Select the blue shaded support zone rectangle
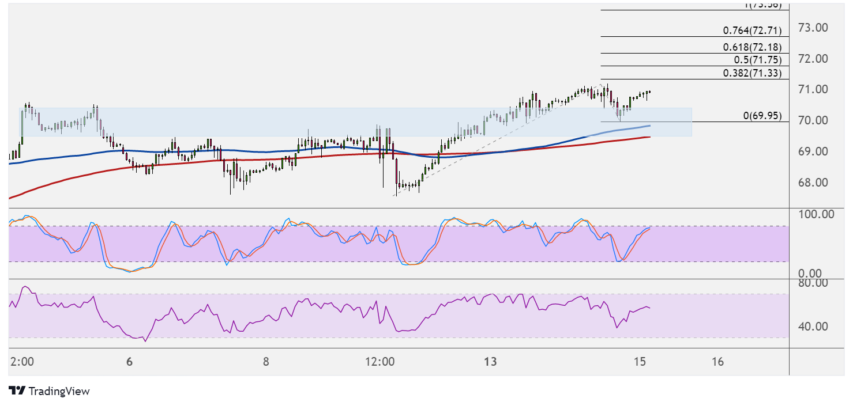 pos(356,122)
